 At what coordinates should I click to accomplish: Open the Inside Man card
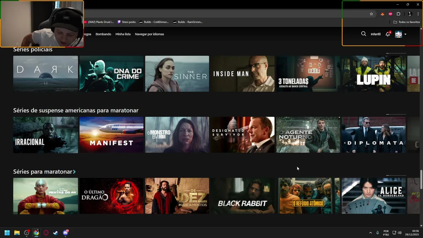click(x=243, y=74)
